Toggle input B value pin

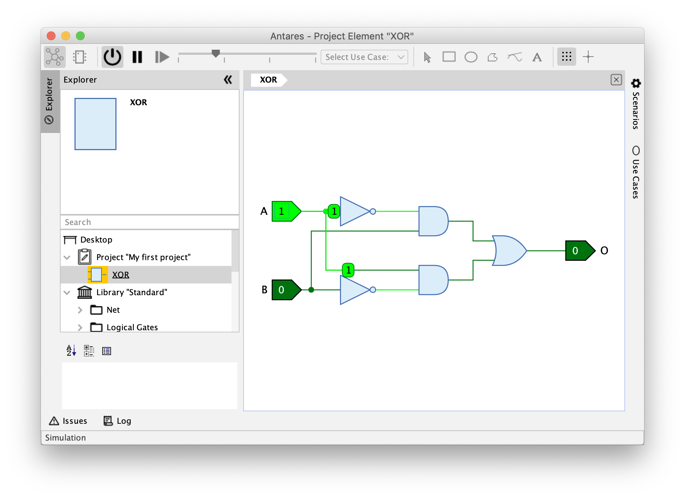pyautogui.click(x=286, y=290)
